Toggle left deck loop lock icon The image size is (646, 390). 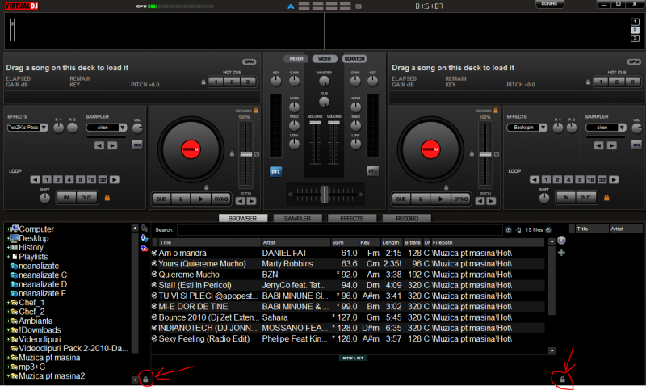tap(107, 198)
